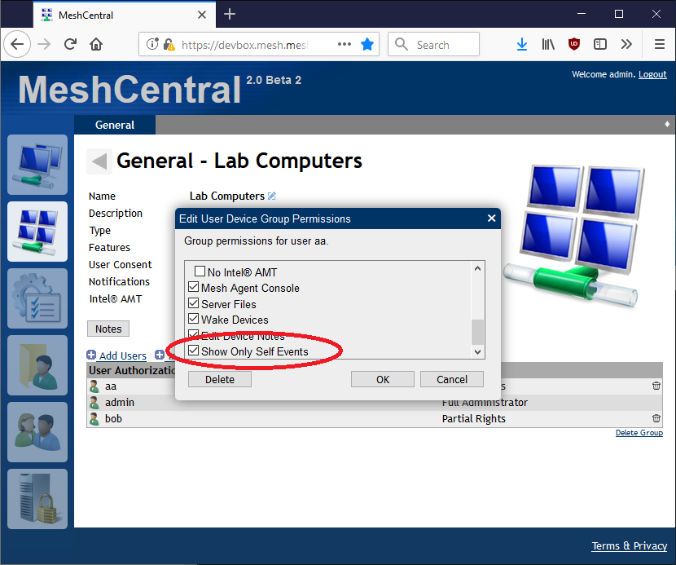Click the Logout link

point(652,74)
